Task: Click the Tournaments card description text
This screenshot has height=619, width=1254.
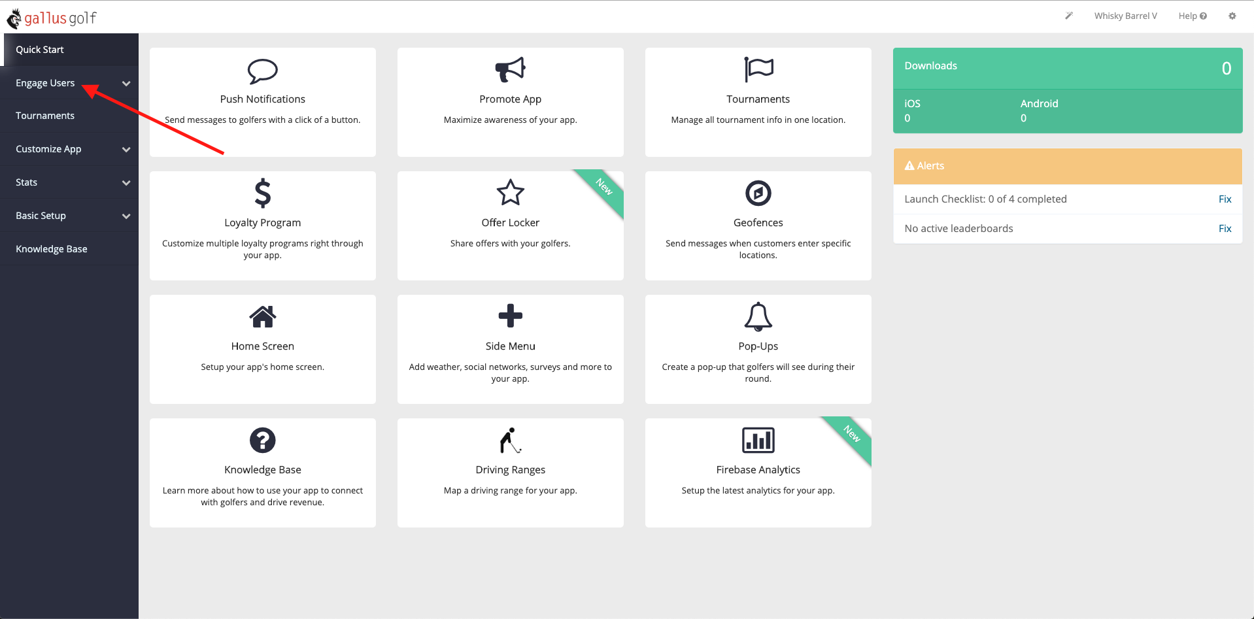Action: point(758,120)
